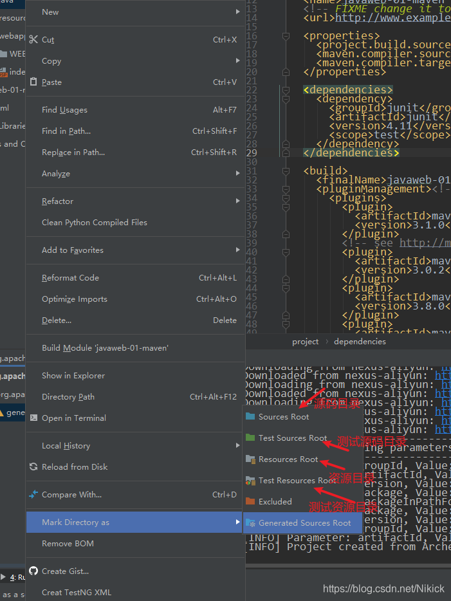Viewport: 451px width, 601px height.
Task: Click the Reload from Disk icon
Action: point(33,467)
